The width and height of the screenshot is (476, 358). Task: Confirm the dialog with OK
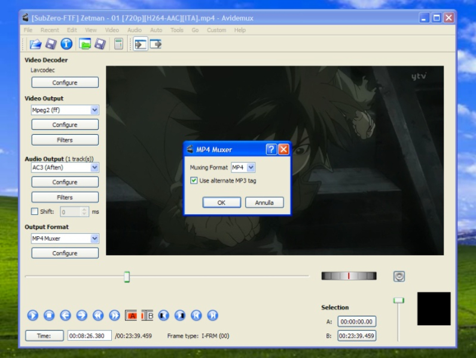point(221,203)
